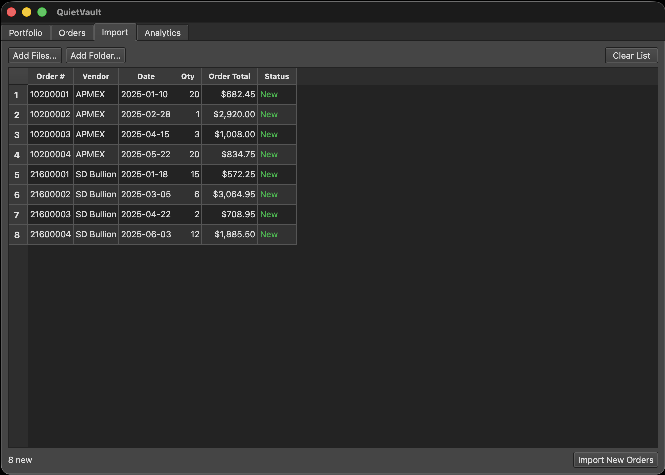Click the New status for order 21600004

tap(277, 235)
